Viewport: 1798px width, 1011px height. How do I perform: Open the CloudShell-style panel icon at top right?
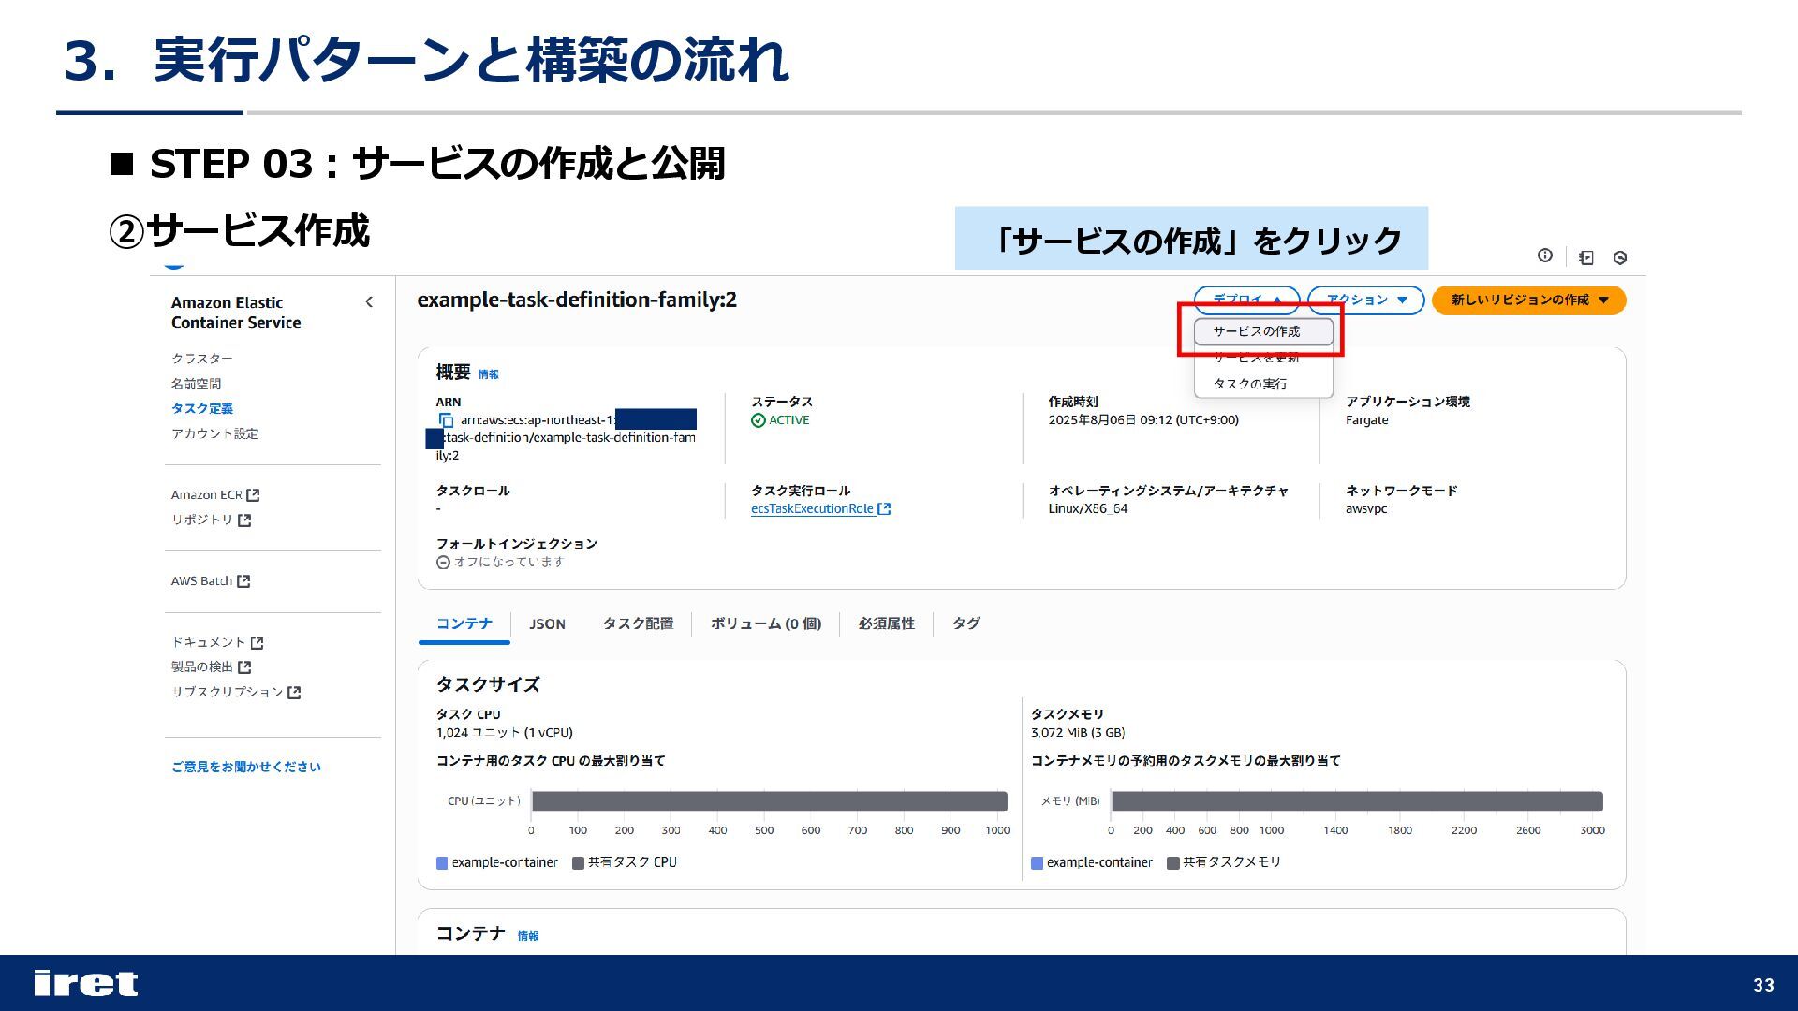pyautogui.click(x=1585, y=257)
